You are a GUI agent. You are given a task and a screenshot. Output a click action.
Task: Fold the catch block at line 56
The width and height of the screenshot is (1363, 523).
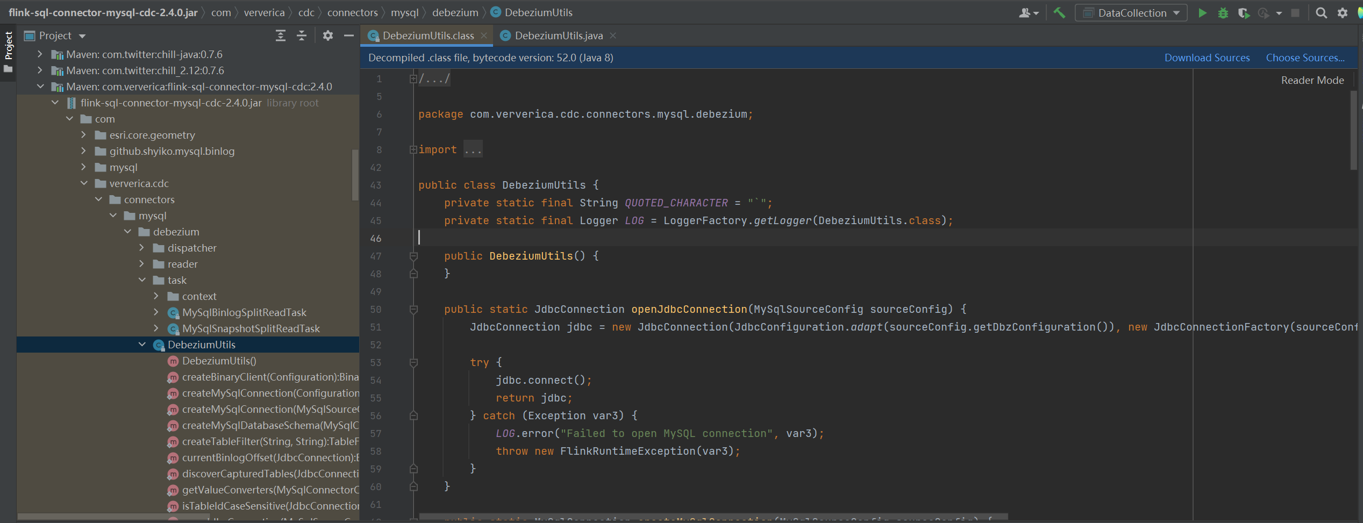coord(413,415)
